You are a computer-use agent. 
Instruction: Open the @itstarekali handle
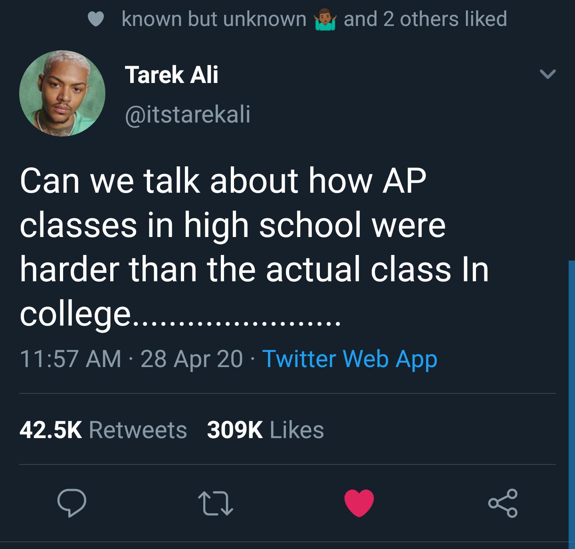(x=188, y=114)
